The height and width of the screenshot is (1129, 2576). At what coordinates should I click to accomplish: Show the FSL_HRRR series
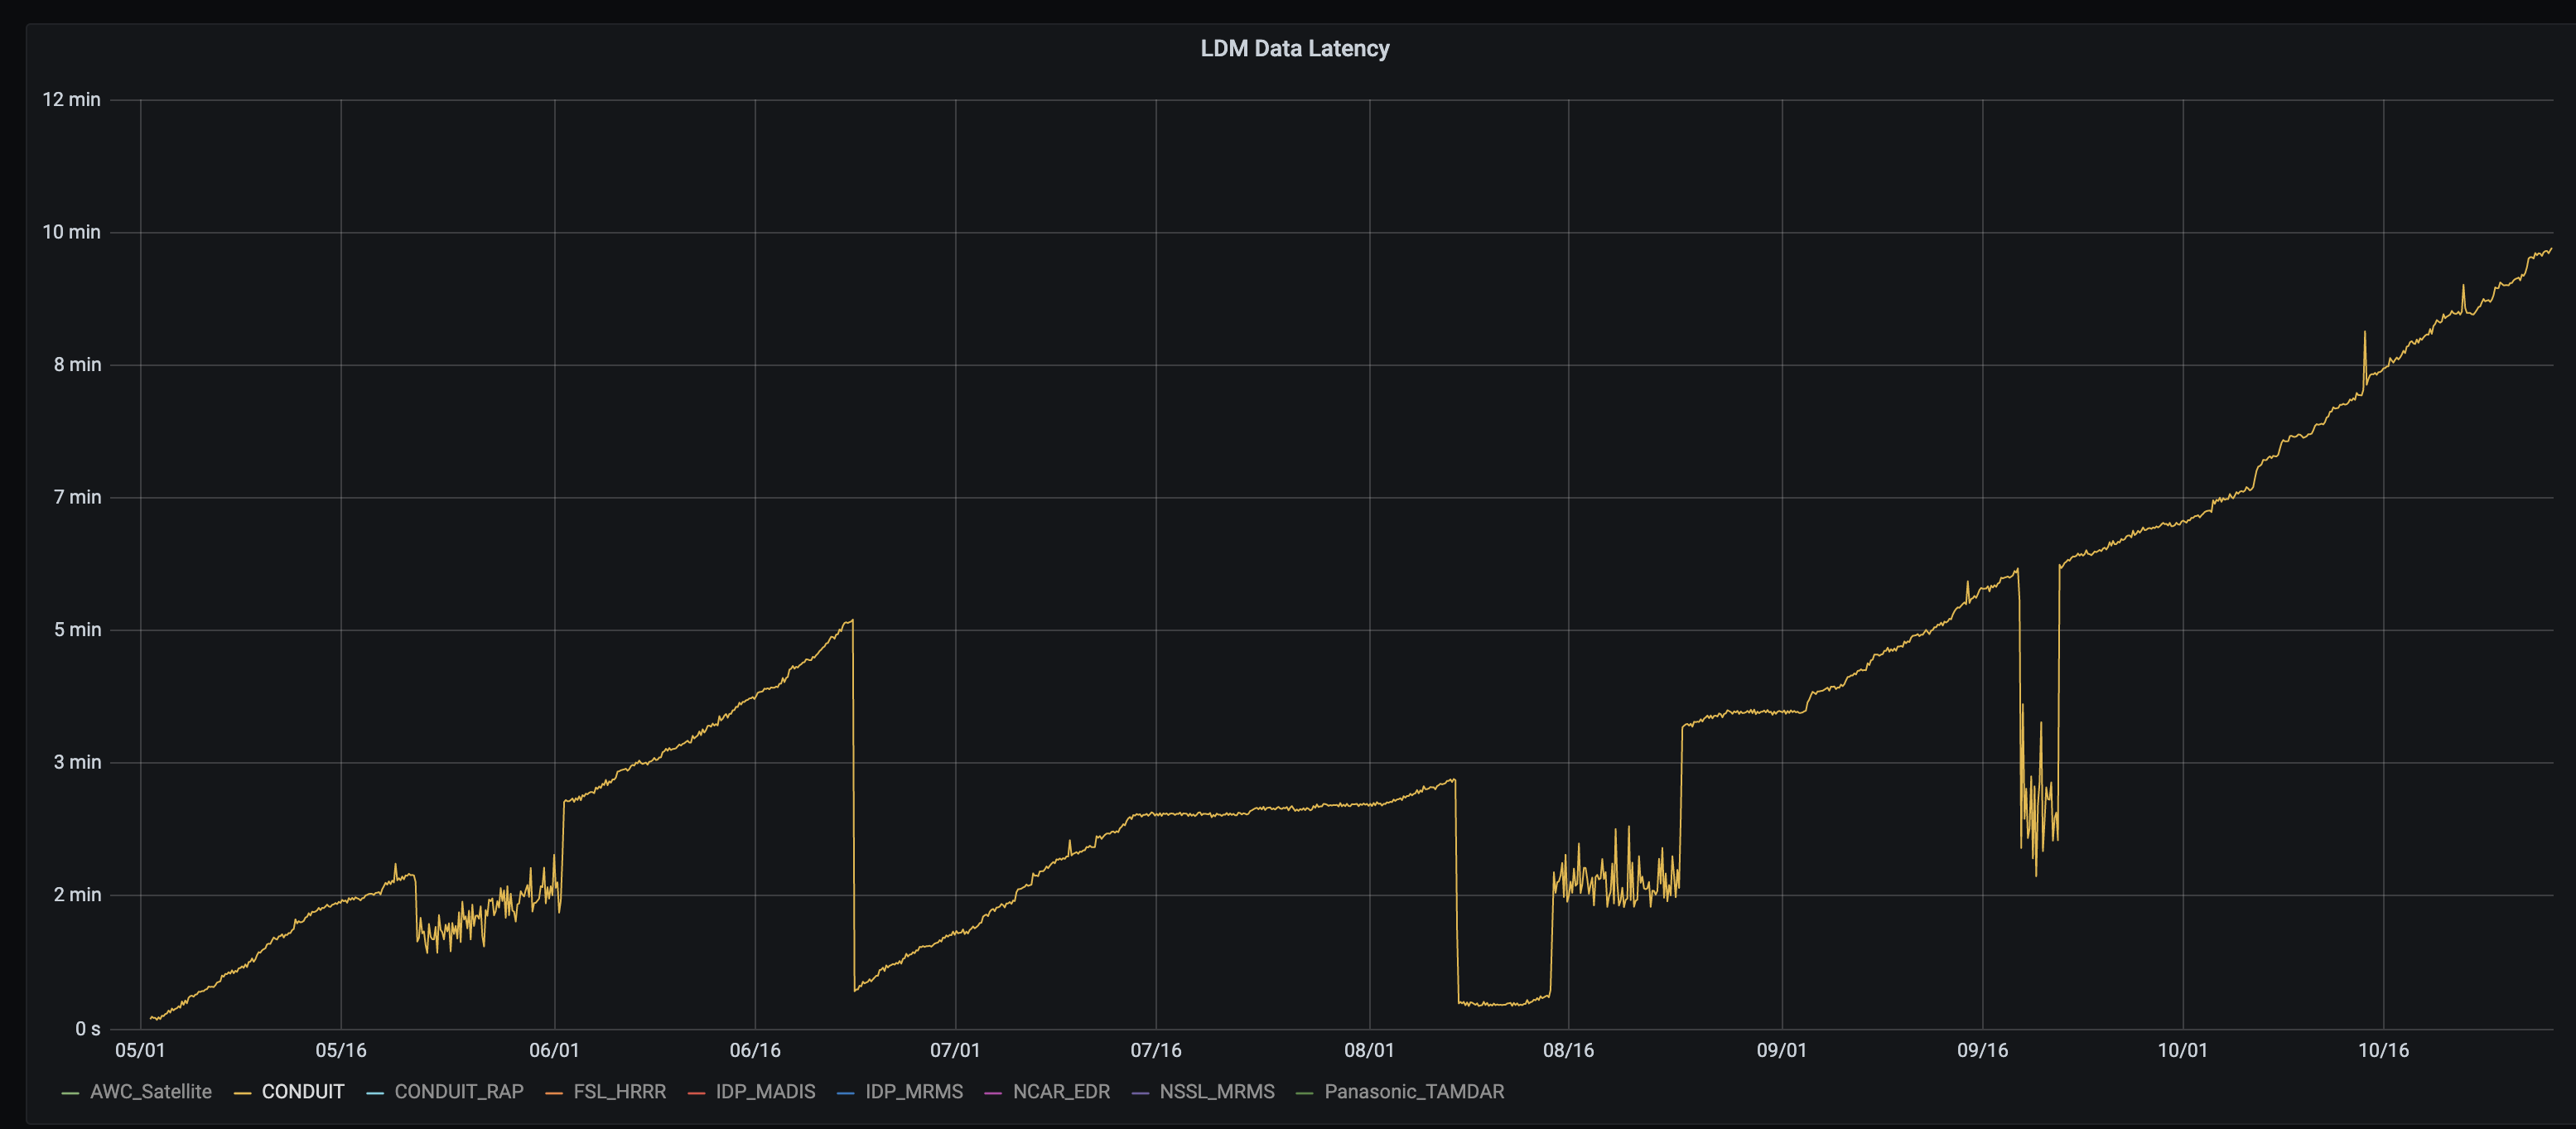pos(619,1092)
